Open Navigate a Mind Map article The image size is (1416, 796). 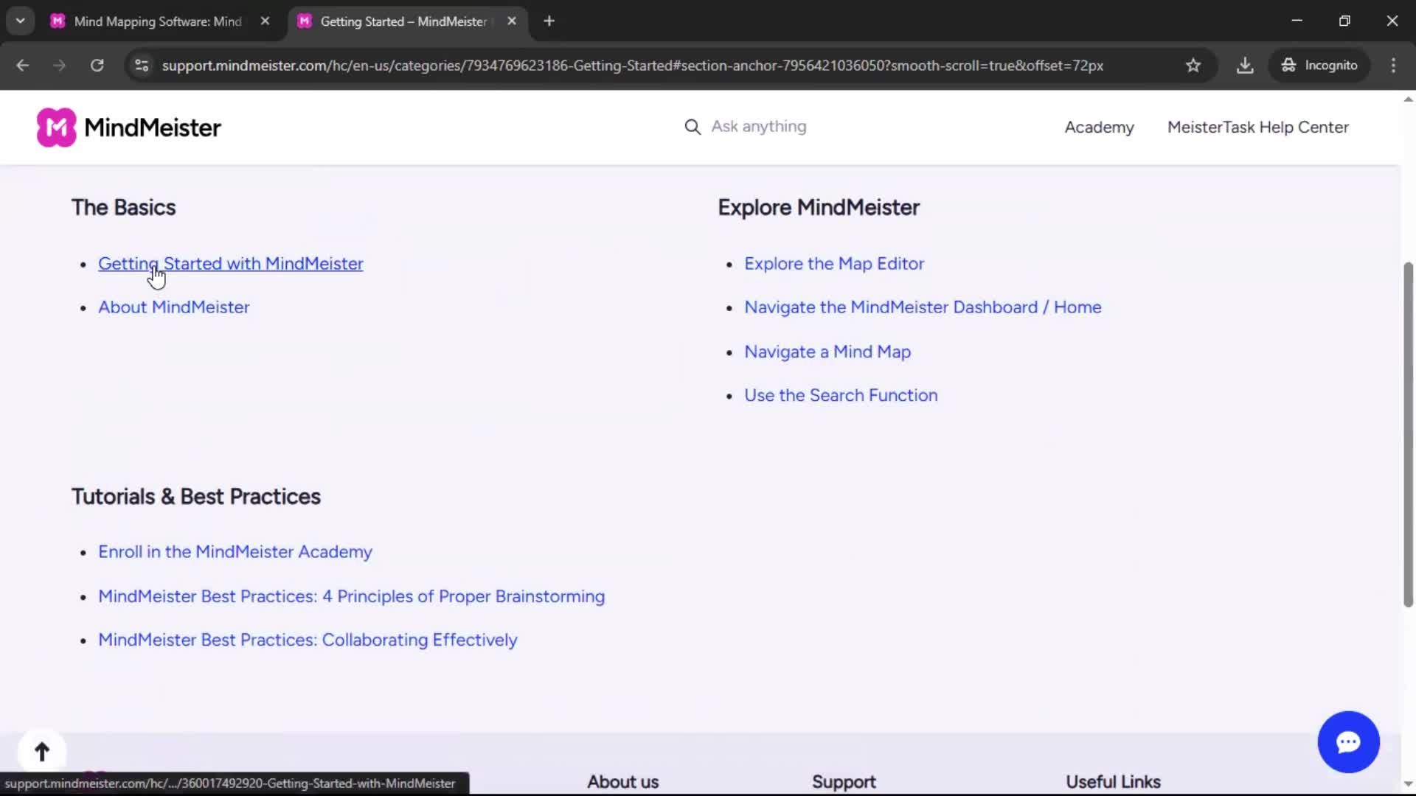827,352
